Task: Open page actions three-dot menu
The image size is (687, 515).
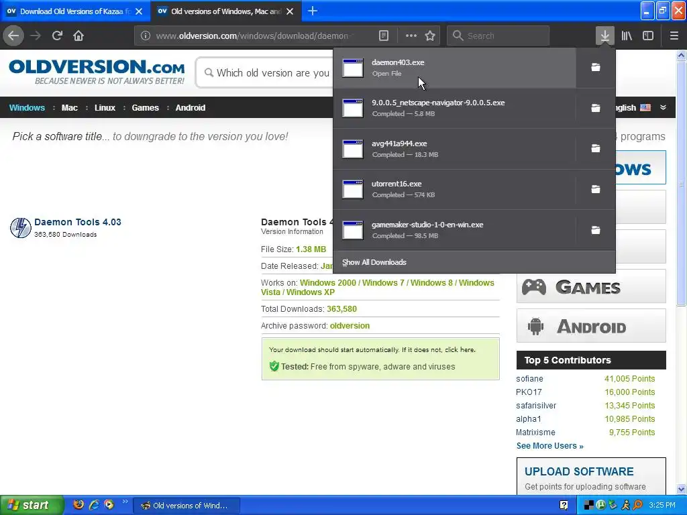Action: 411,36
